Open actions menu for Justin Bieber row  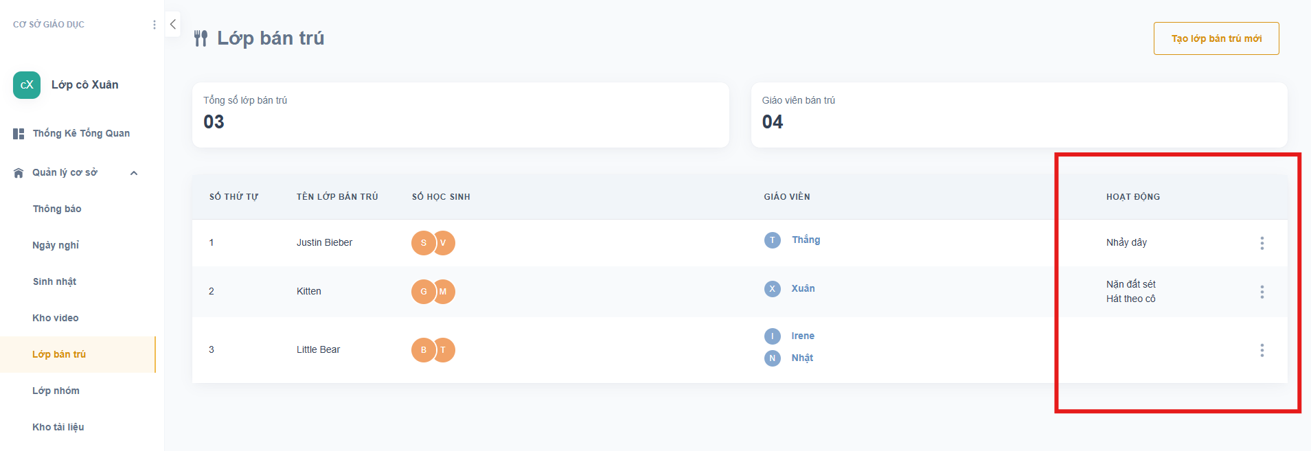coord(1262,243)
